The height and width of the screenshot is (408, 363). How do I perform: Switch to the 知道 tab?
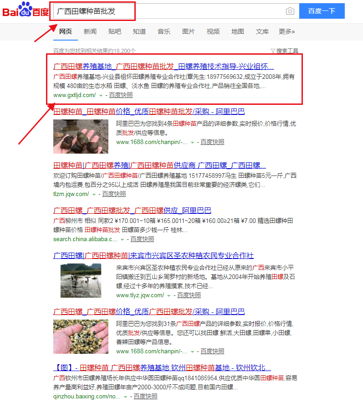pyautogui.click(x=139, y=31)
